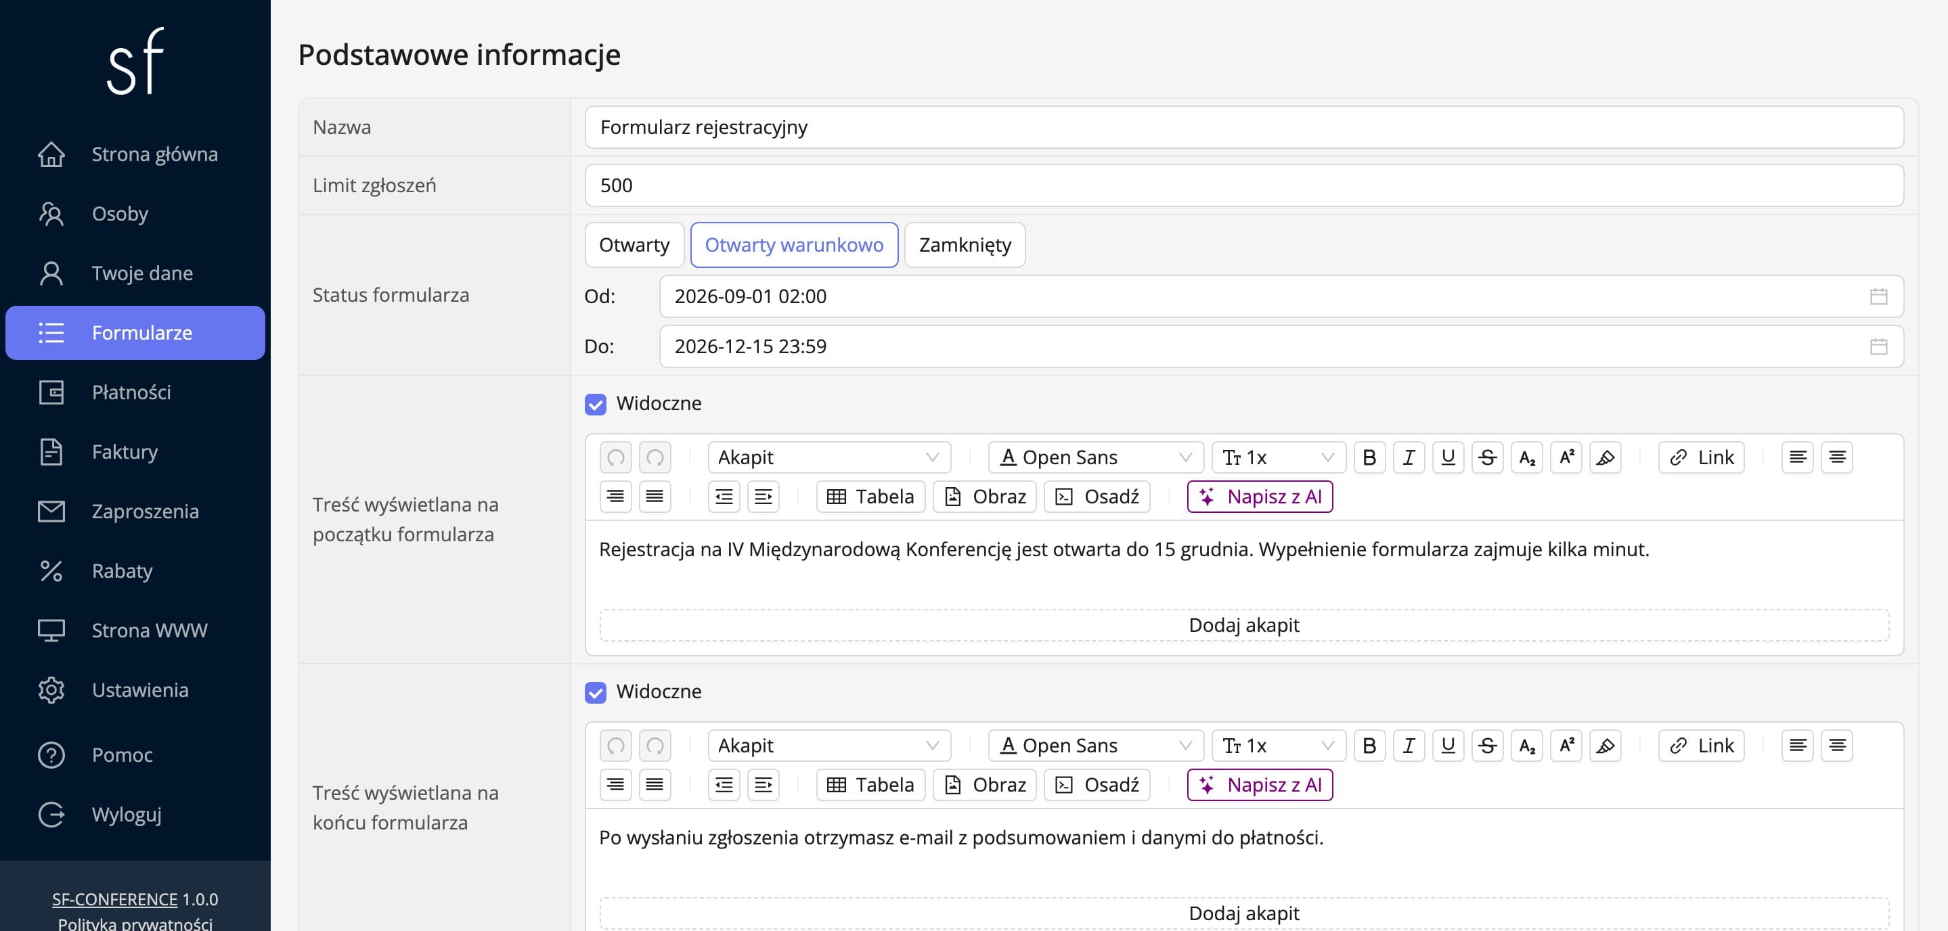The image size is (1948, 931).
Task: Click Osadź in start-of-form editor
Action: 1097,497
